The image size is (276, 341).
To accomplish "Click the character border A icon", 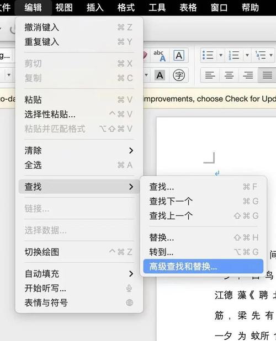I will [x=179, y=56].
